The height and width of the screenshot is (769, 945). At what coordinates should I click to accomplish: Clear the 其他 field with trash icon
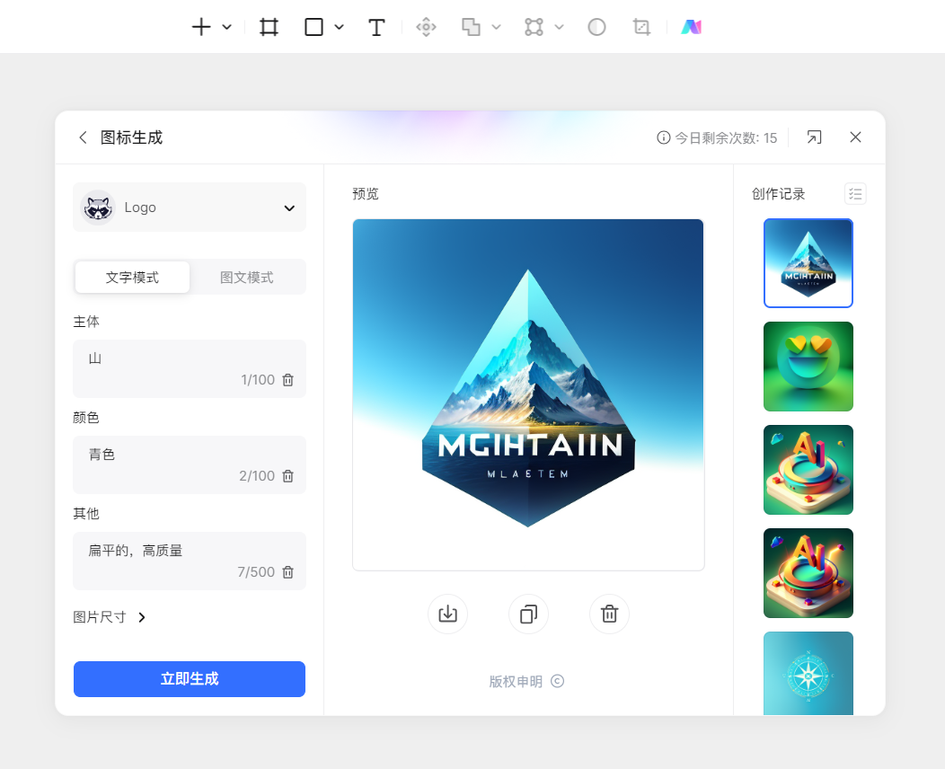tap(288, 572)
